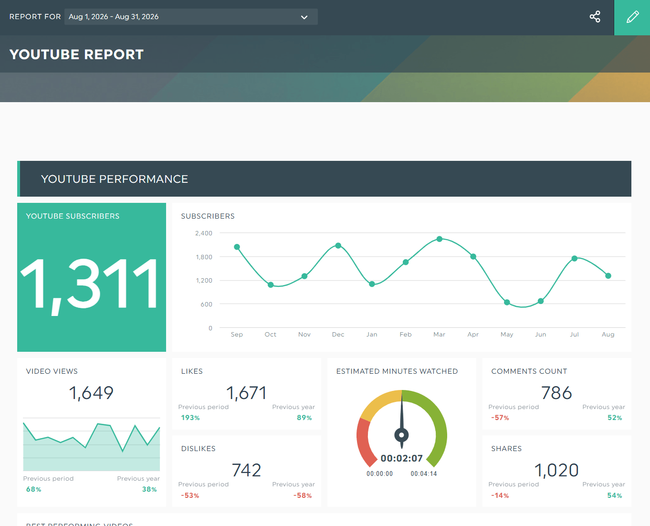Click the 2,400 y-axis label on chart
The height and width of the screenshot is (526, 650).
204,233
